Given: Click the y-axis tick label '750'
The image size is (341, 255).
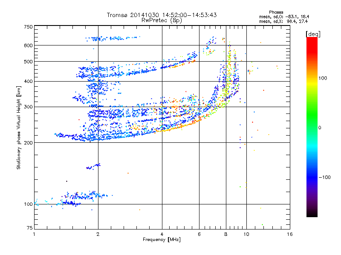Looking at the screenshot, I should 28,27.
